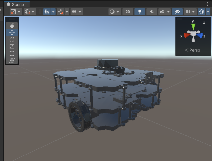Click the green Y axis cone
The width and height of the screenshot is (212, 161).
click(193, 27)
